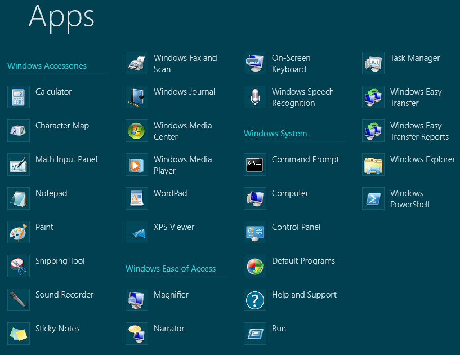Click the "Windows Fax and Scan" text
460x355 pixels.
click(185, 64)
